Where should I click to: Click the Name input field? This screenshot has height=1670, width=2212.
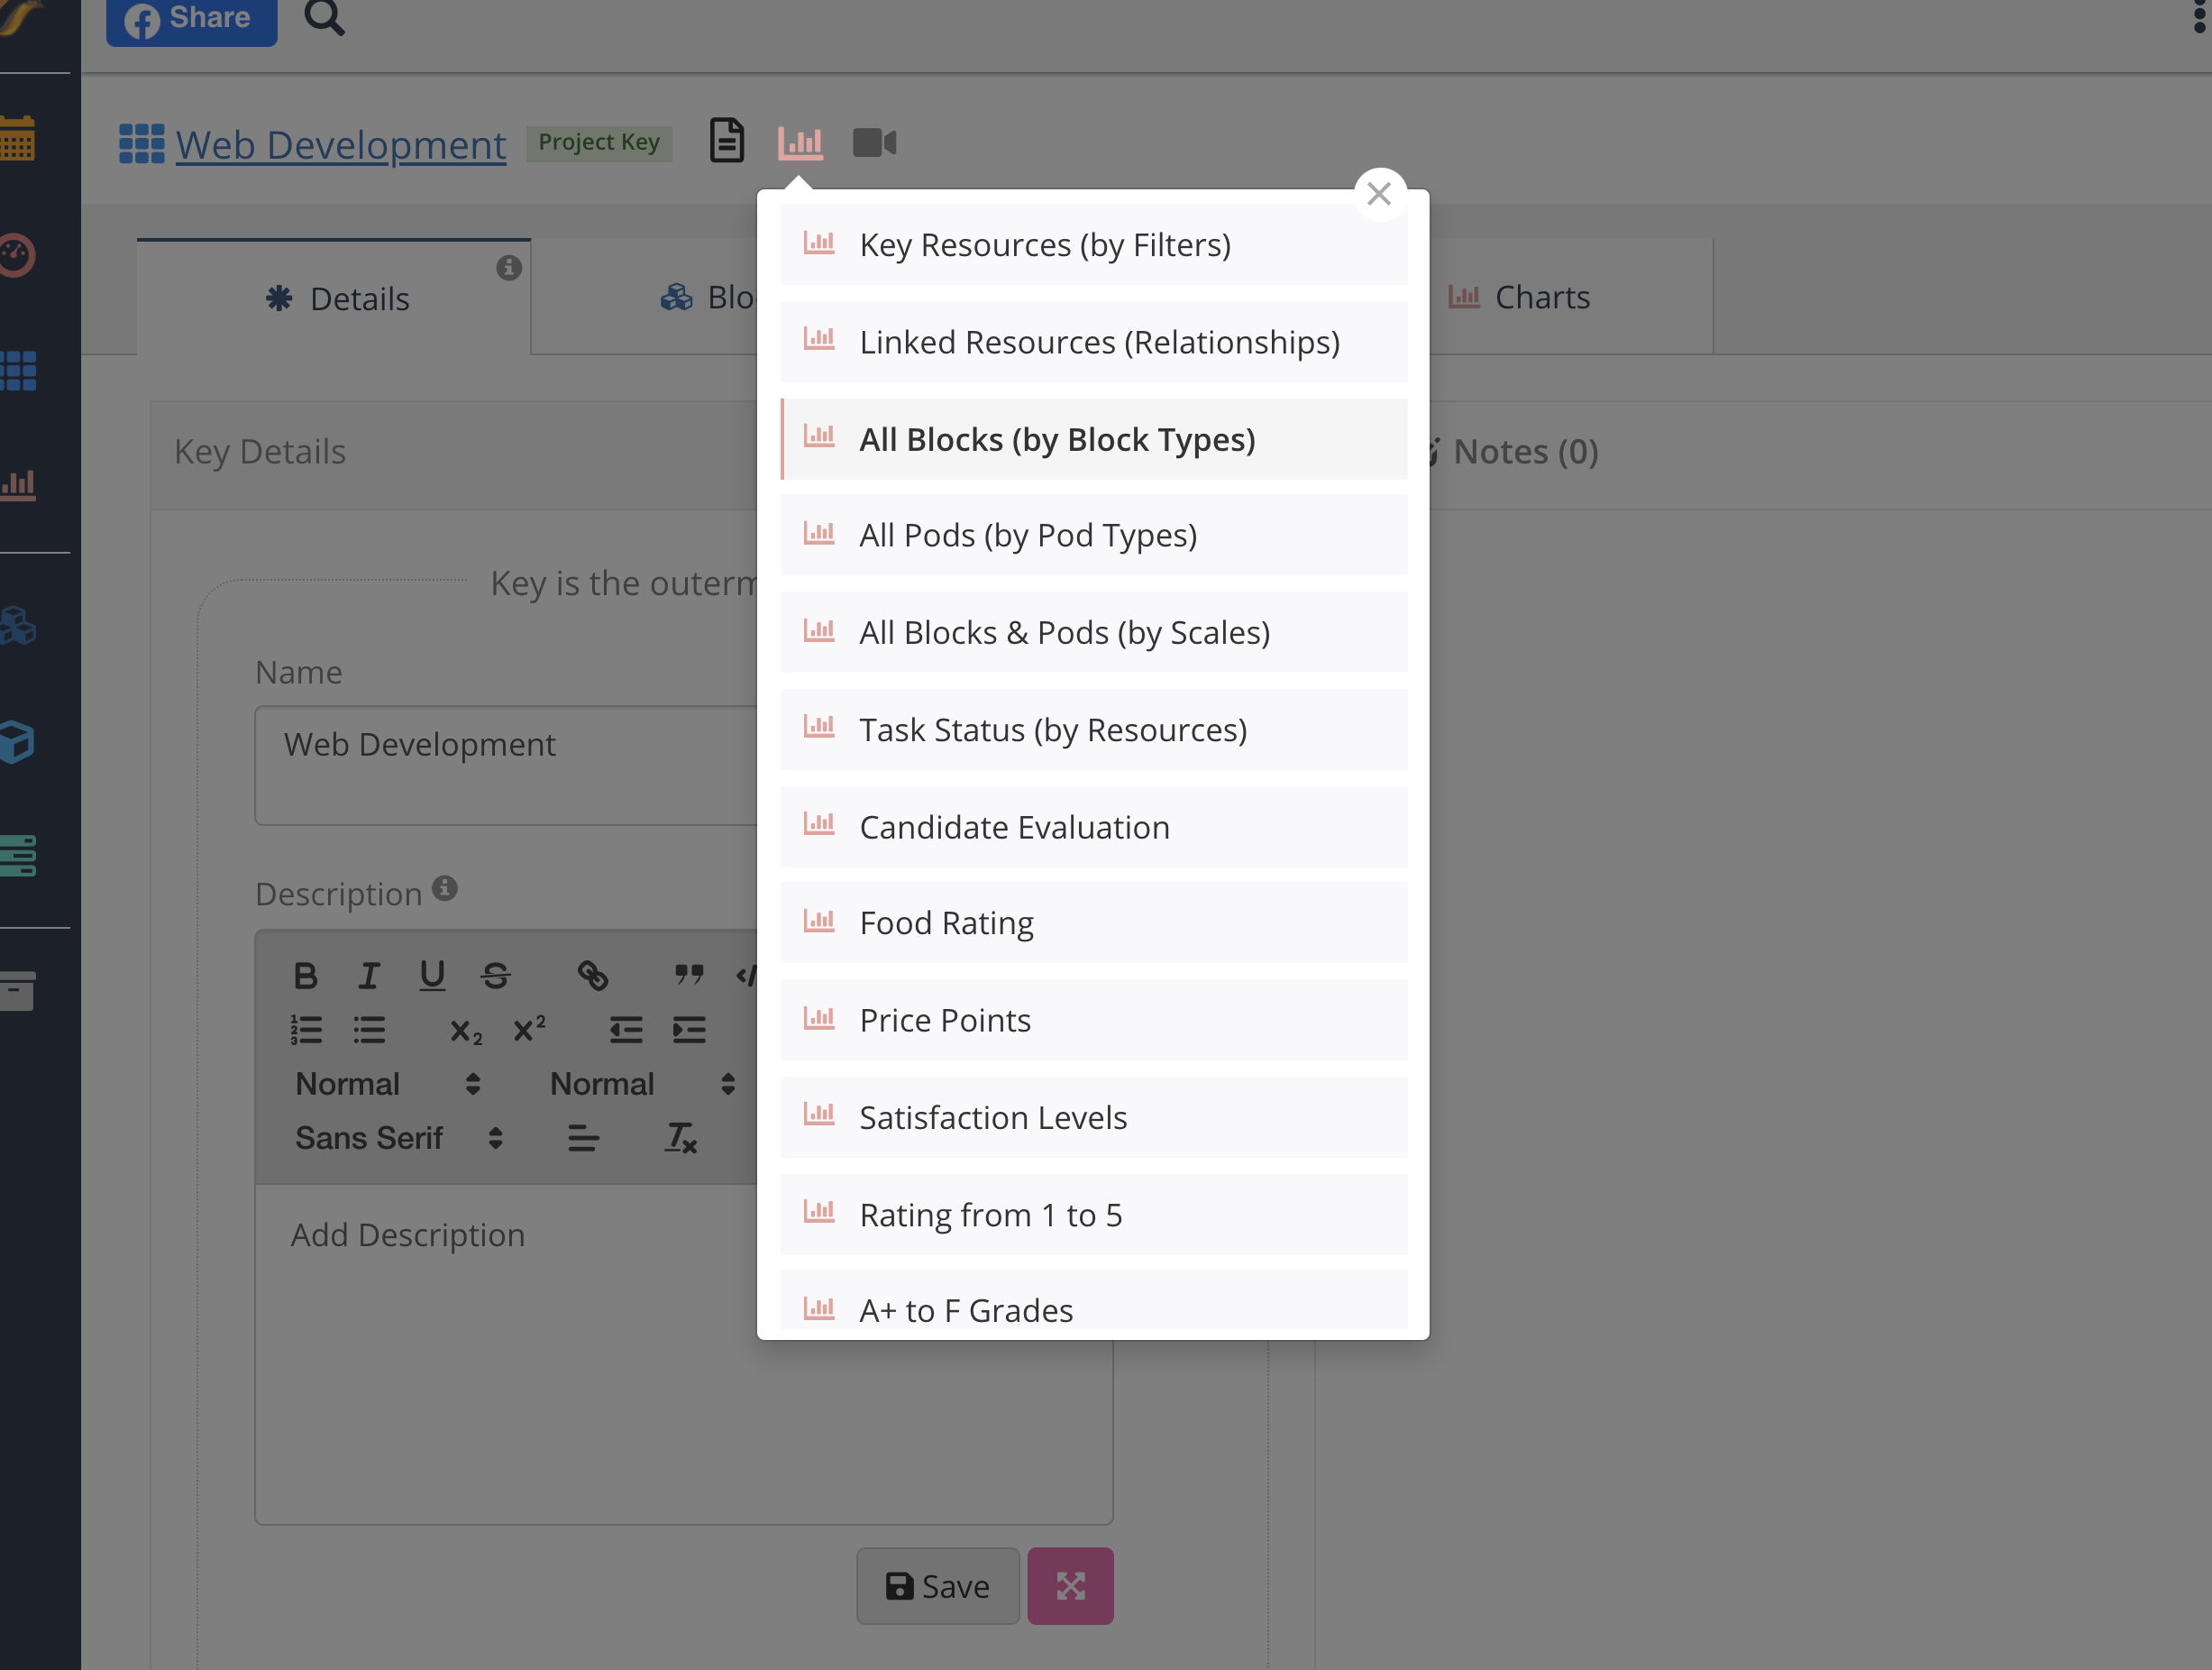tap(506, 766)
